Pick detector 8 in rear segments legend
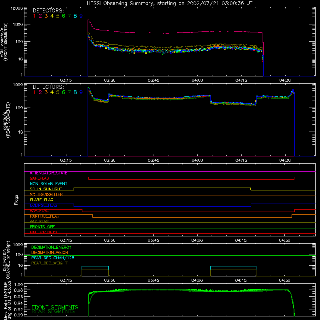320x320 pixels. 75,92
